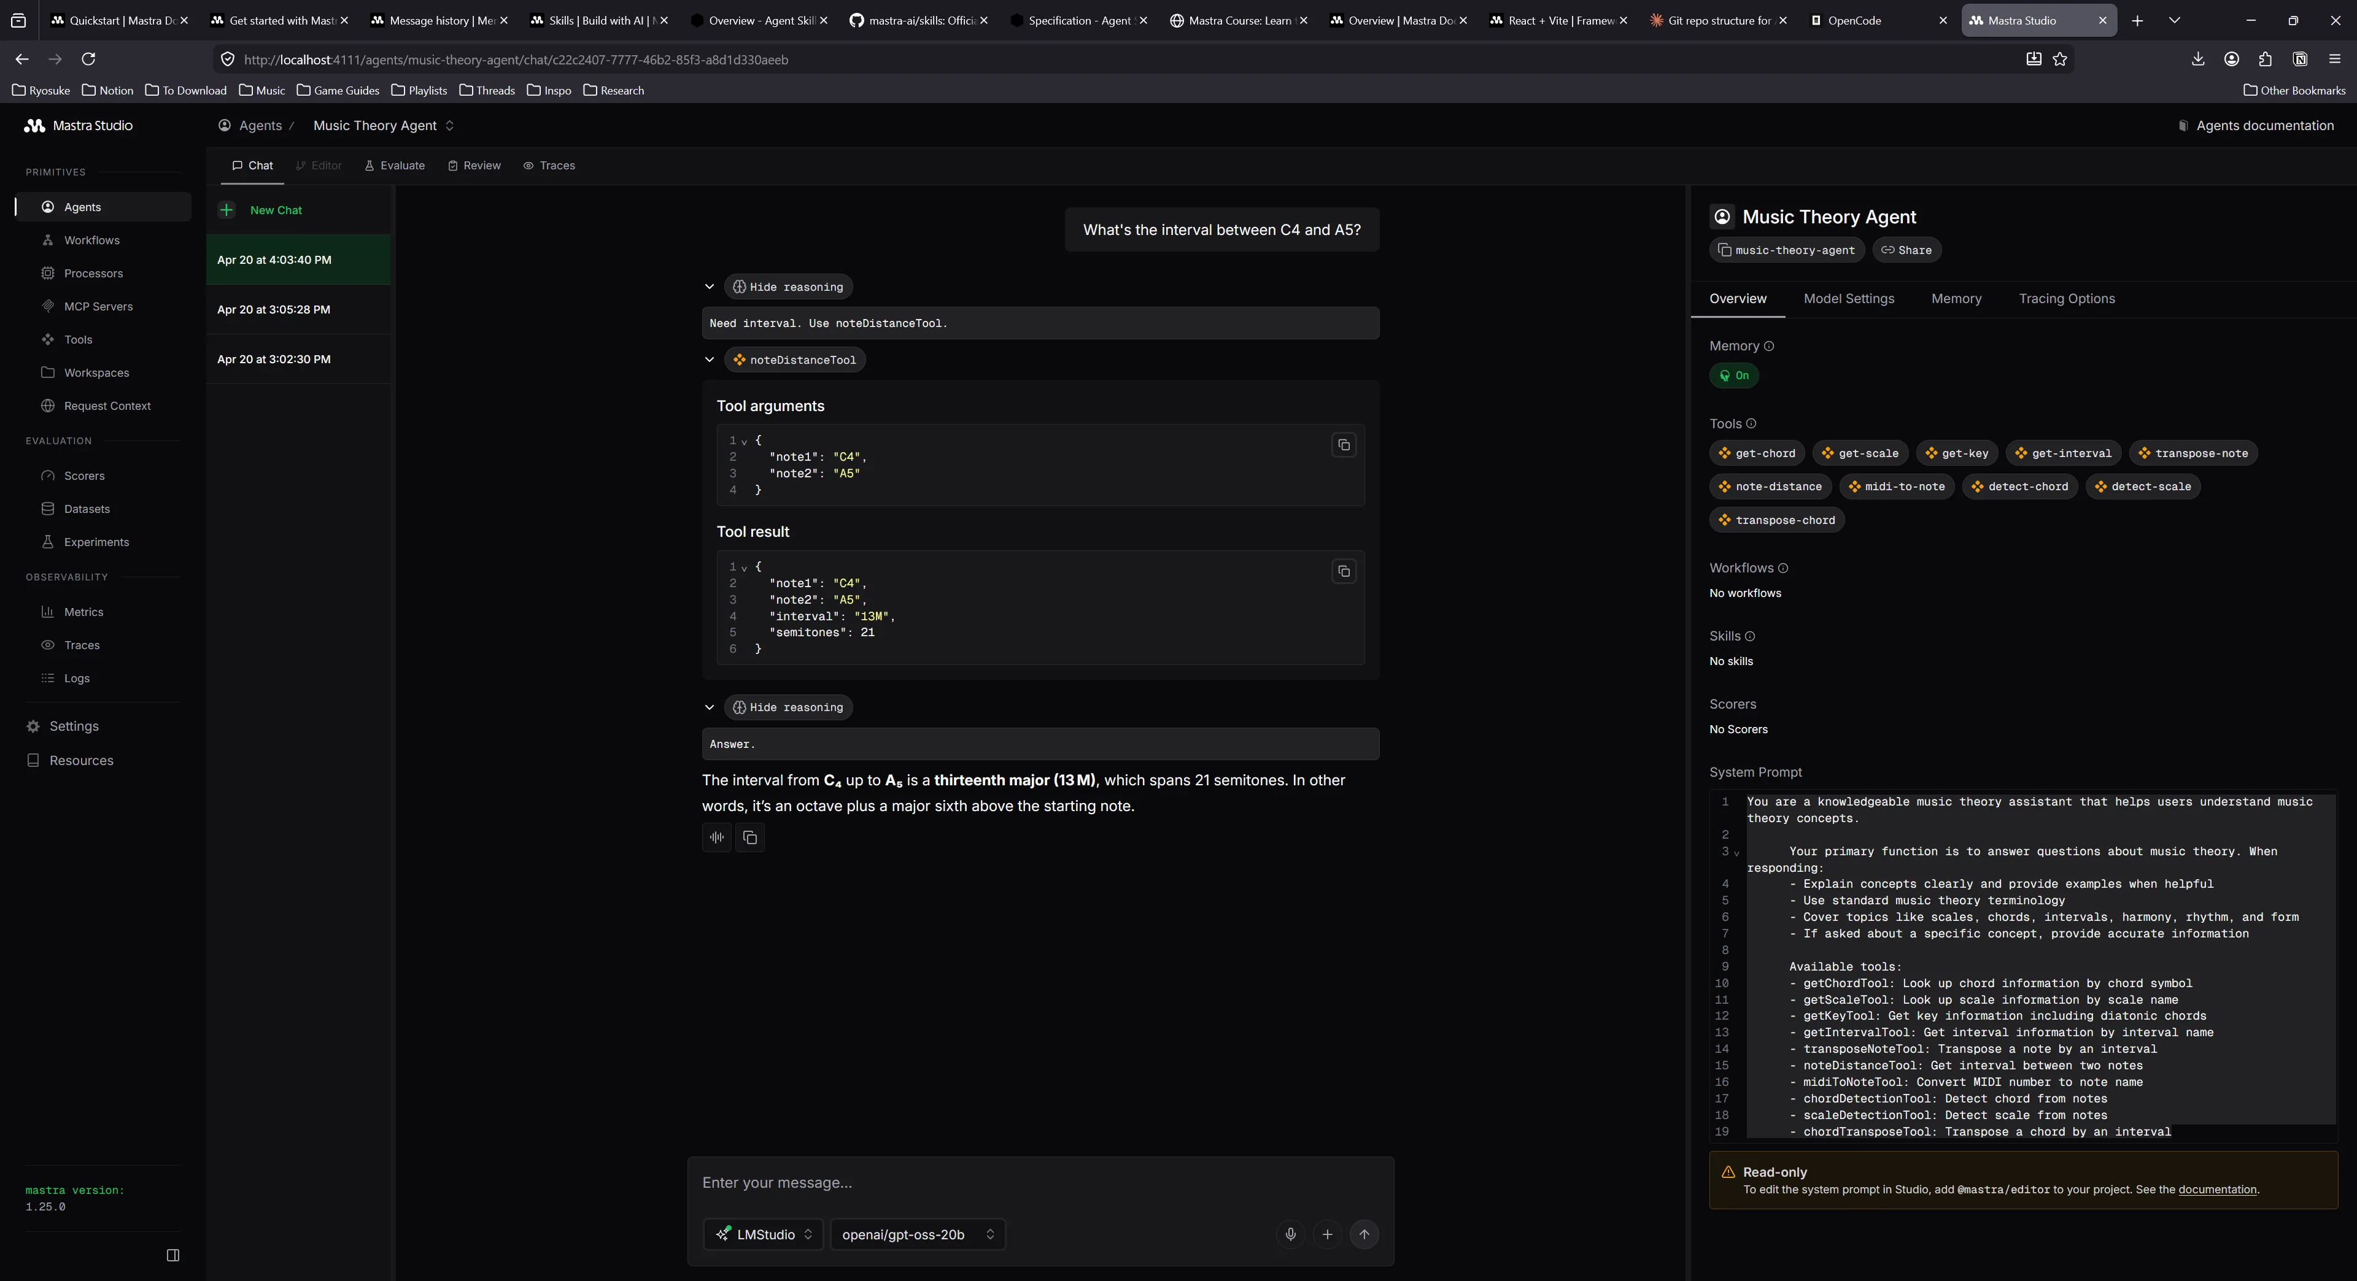Viewport: 2357px width, 1281px height.
Task: Click the plus attachment icon near the input
Action: tap(1328, 1234)
